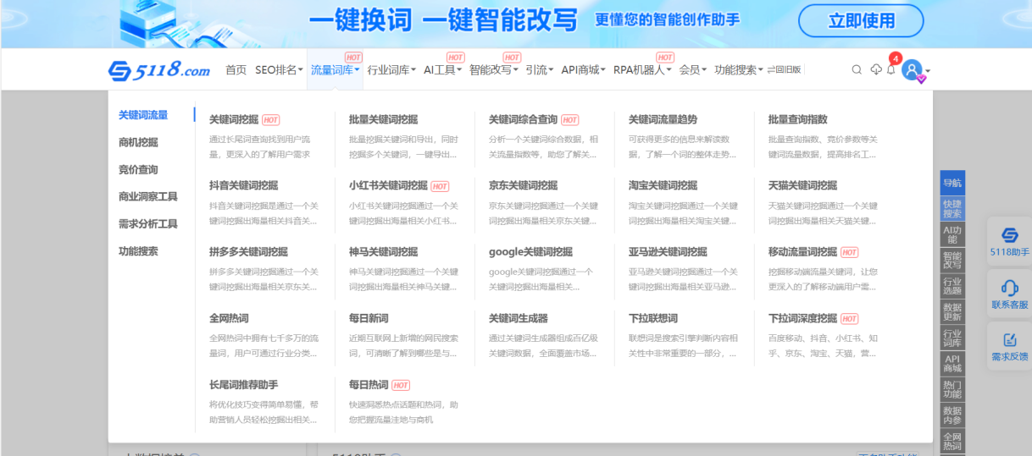Click the 回旧版 link

[784, 70]
